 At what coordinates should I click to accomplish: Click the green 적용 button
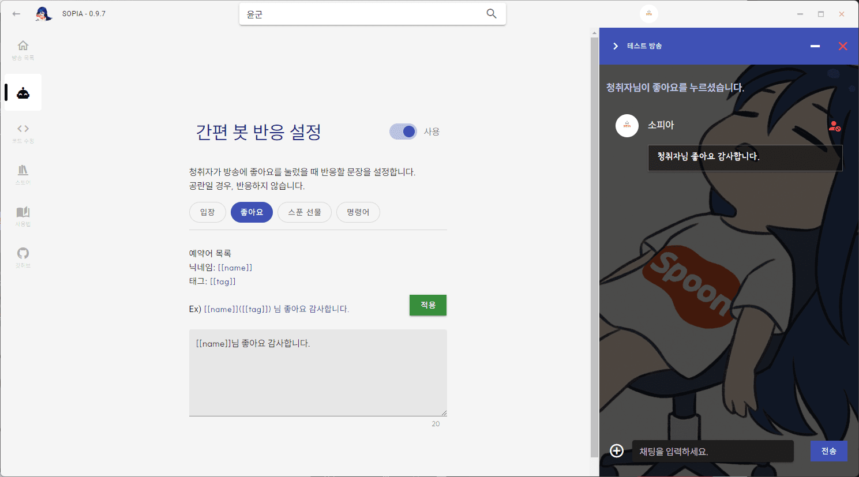tap(428, 305)
